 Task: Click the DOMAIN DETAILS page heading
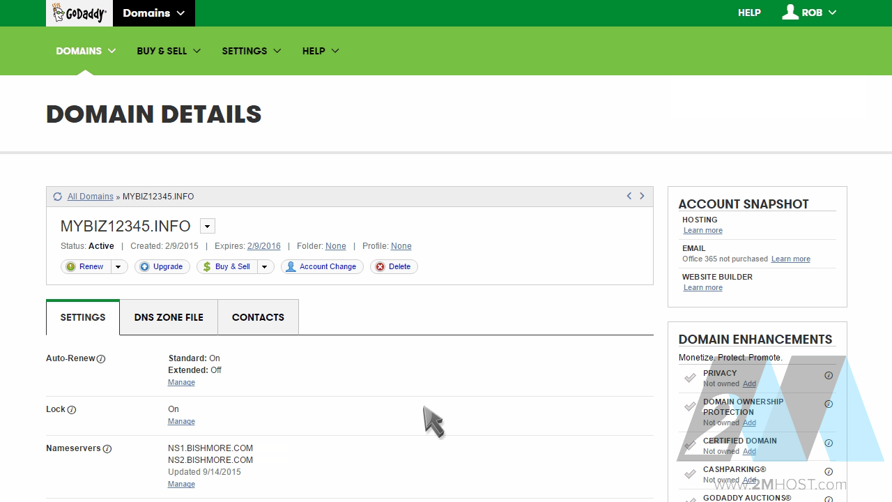pyautogui.click(x=154, y=114)
